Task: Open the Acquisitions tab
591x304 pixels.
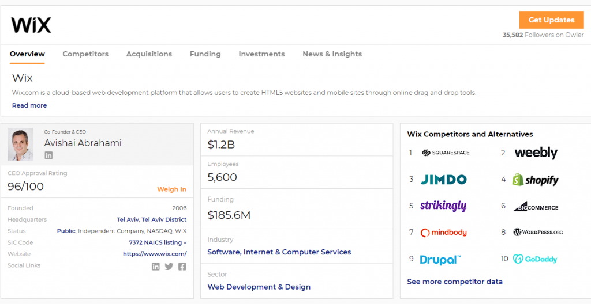Action: [x=149, y=54]
